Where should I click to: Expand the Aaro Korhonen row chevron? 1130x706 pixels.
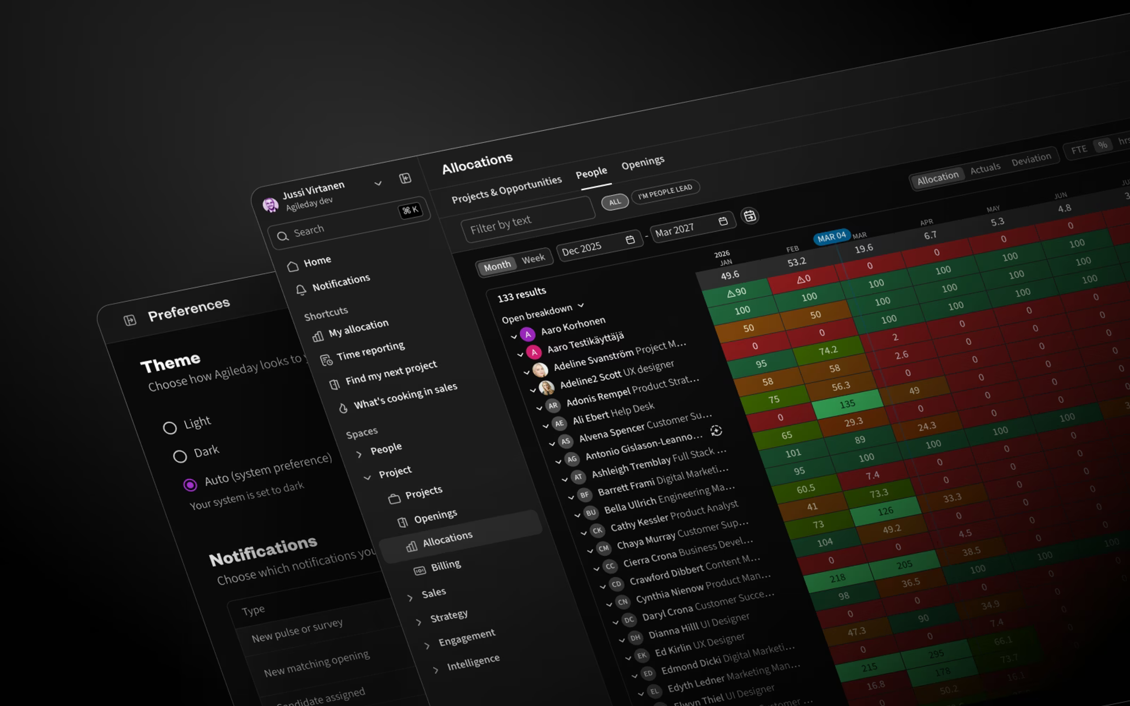click(514, 337)
